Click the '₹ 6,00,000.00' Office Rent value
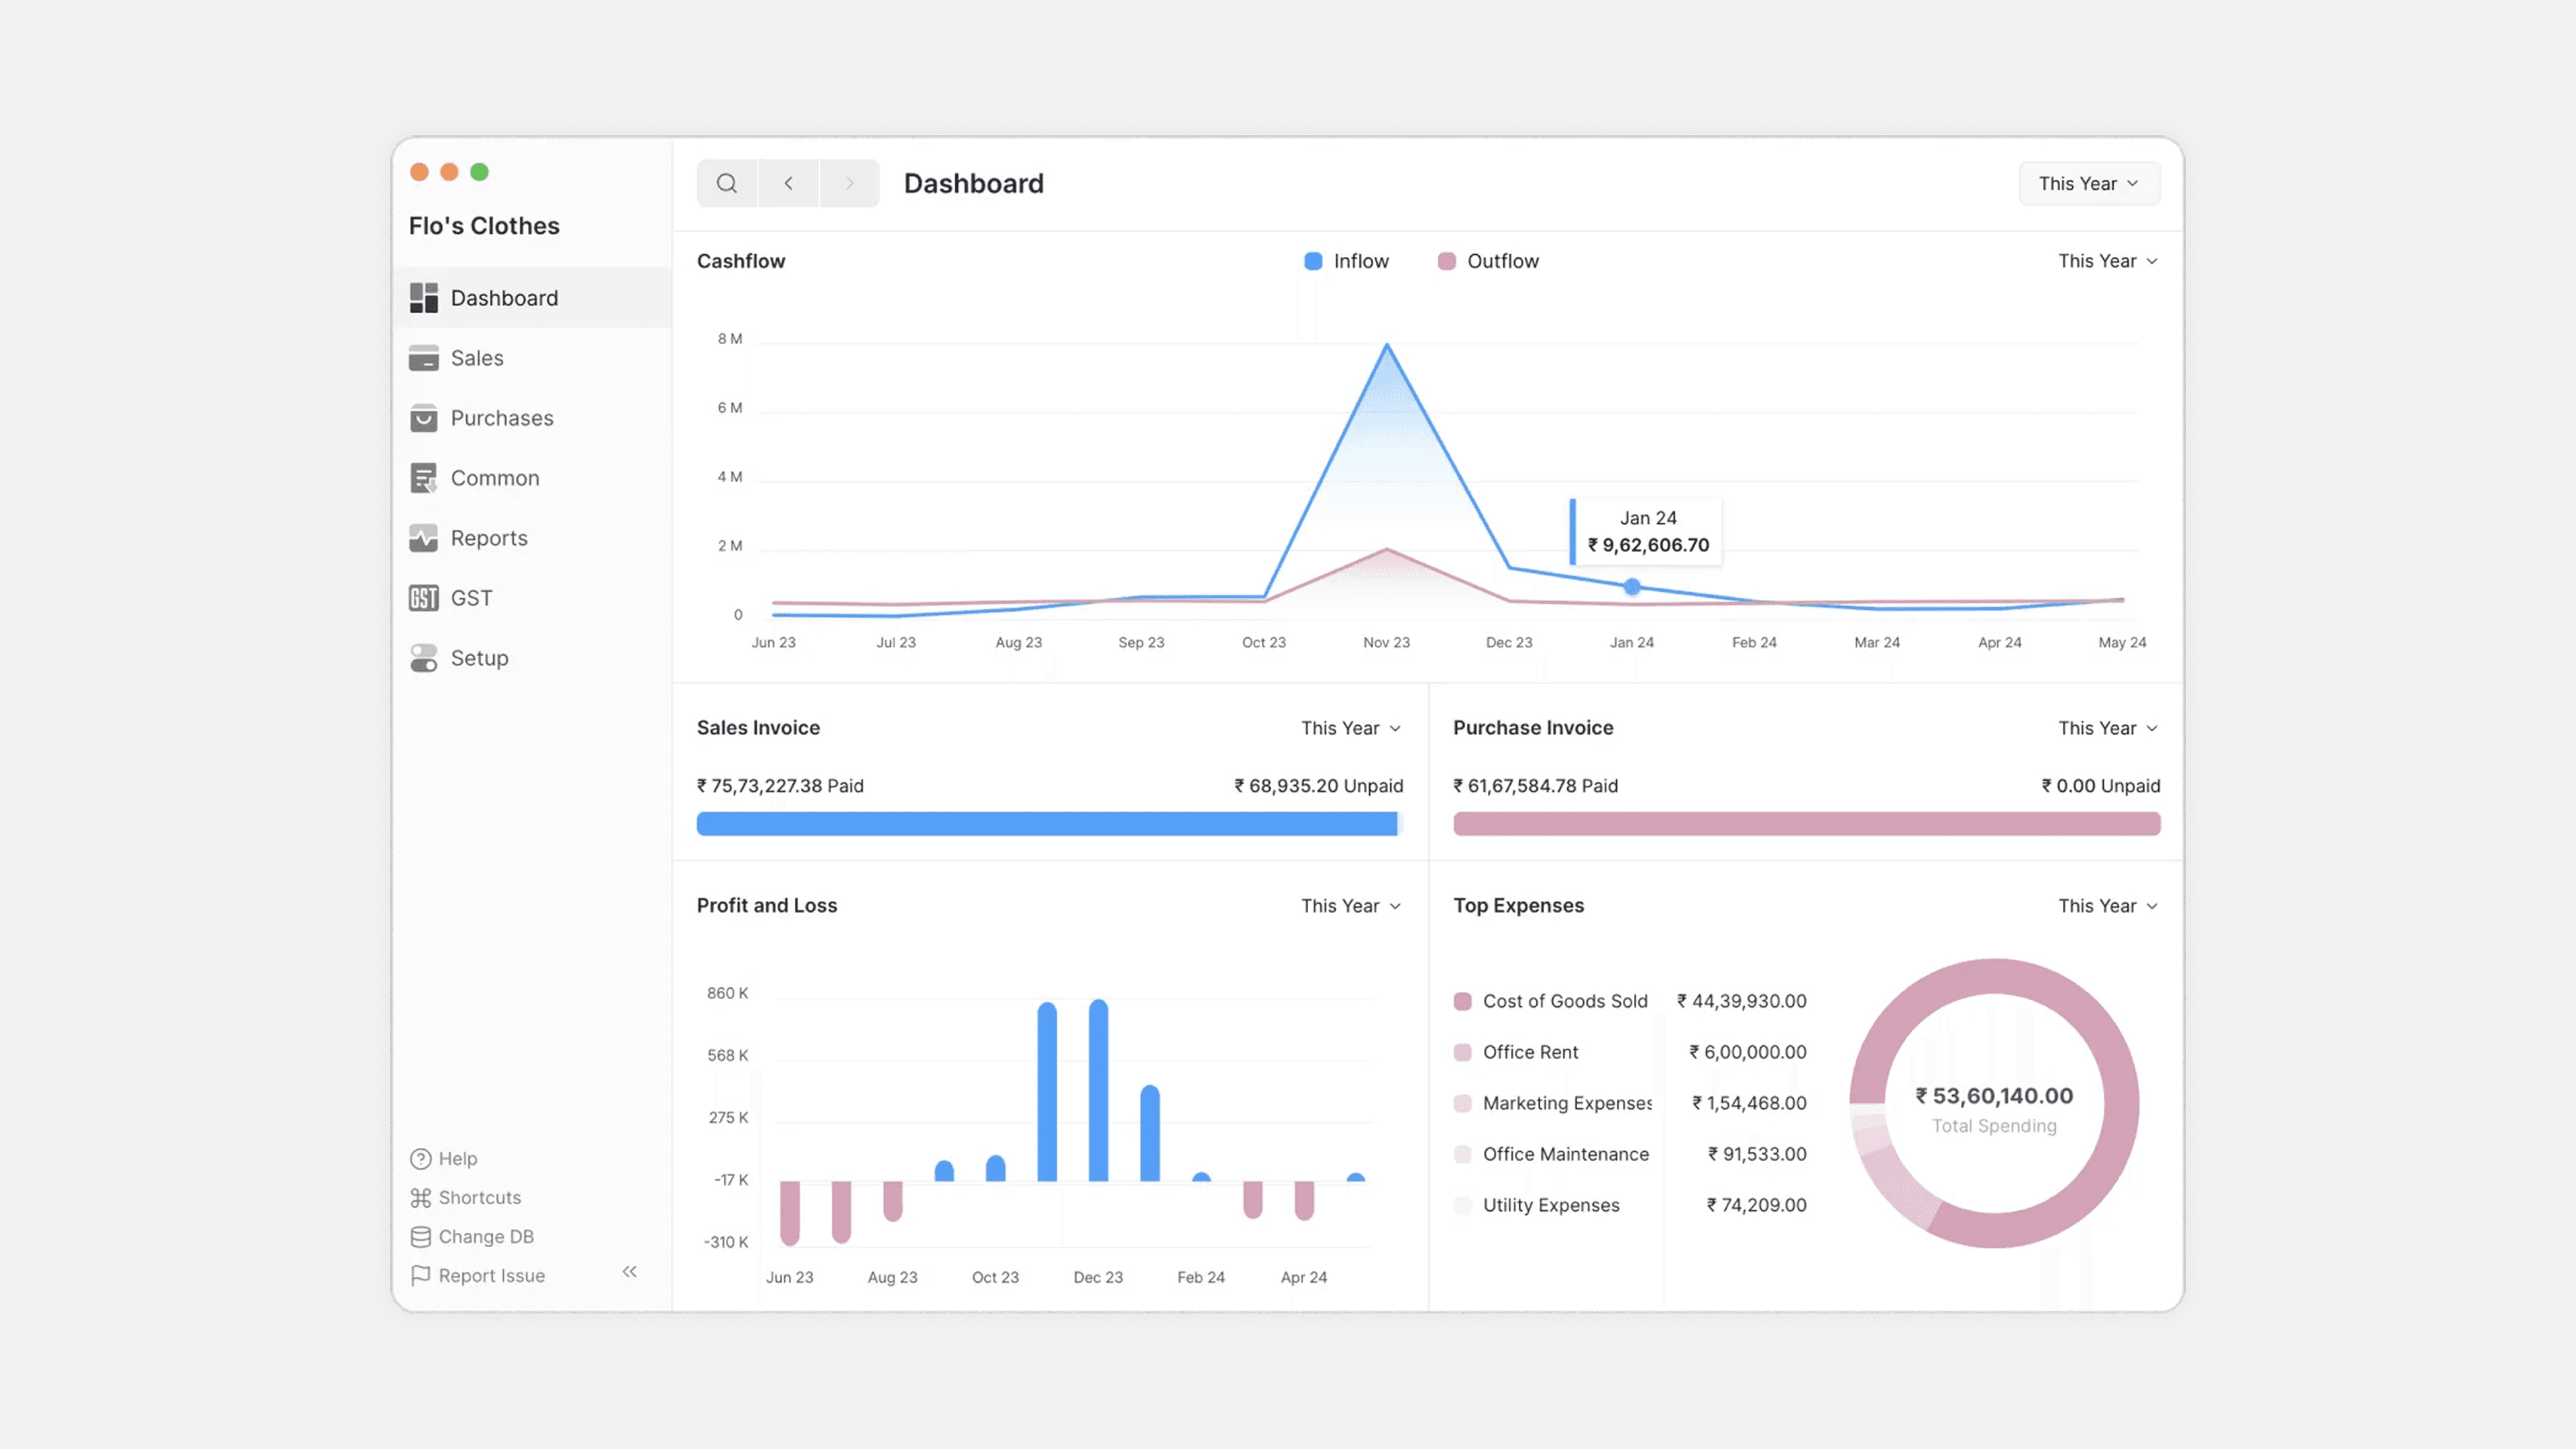 pos(1747,1052)
